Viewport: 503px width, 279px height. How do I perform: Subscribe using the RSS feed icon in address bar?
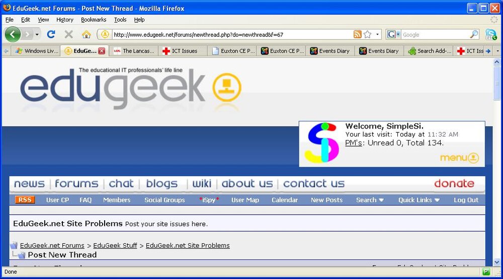(357, 34)
